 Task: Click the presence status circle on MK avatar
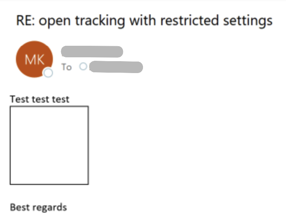click(48, 73)
